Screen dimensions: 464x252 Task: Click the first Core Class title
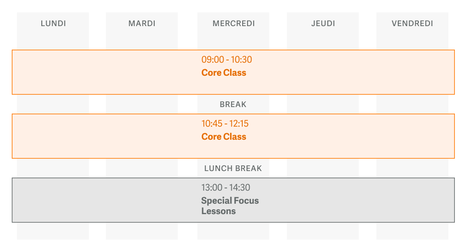pos(224,73)
